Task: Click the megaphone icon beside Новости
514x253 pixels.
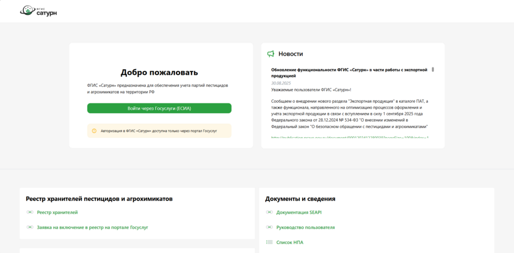Action: 271,54
